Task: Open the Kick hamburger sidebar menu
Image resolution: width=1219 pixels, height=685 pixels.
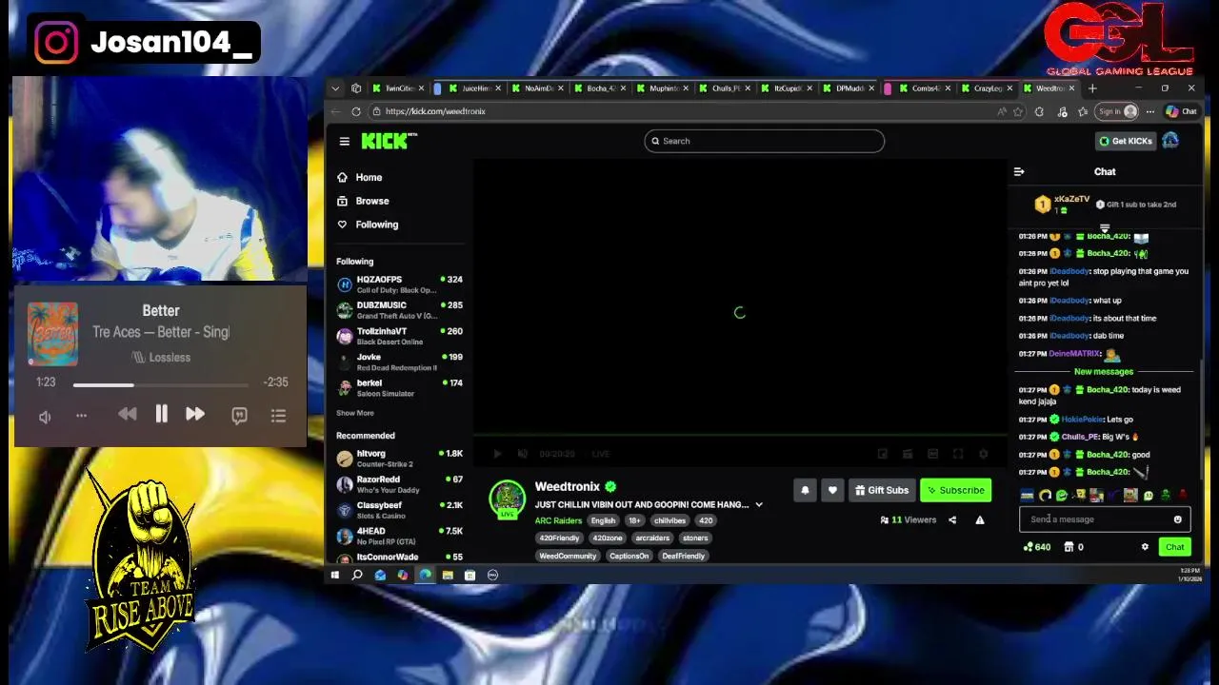Action: pyautogui.click(x=344, y=141)
